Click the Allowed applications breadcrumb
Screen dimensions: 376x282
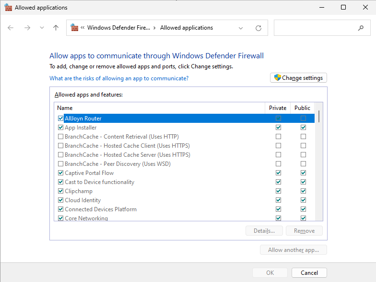click(186, 28)
